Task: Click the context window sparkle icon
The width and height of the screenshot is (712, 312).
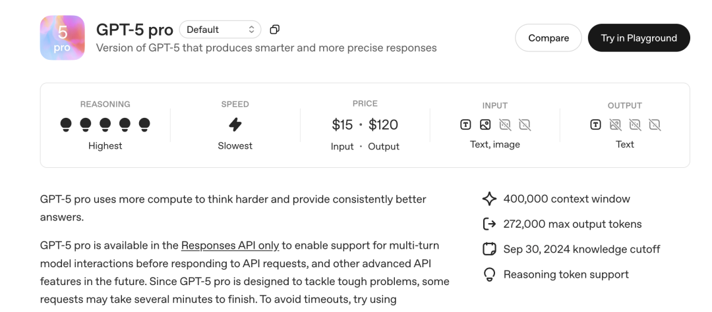Action: (x=489, y=199)
